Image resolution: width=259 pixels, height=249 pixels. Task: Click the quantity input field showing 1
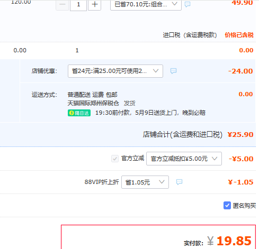click(x=78, y=5)
